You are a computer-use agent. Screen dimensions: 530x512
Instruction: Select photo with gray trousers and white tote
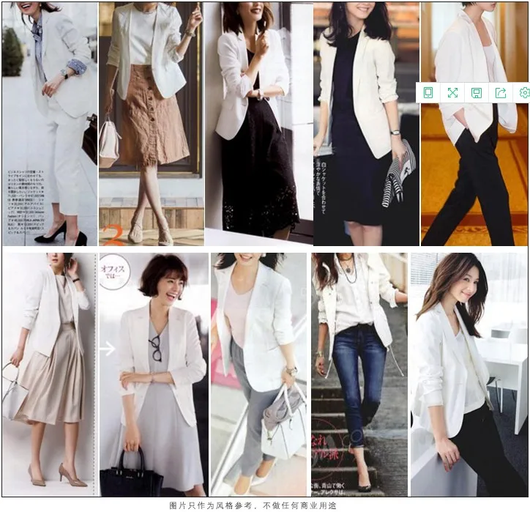pyautogui.click(x=258, y=375)
